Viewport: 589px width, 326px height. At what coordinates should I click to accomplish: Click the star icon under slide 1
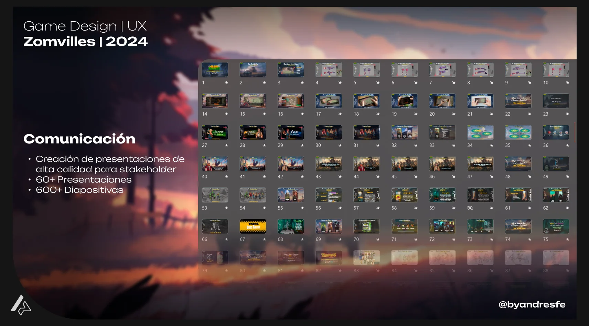[226, 83]
